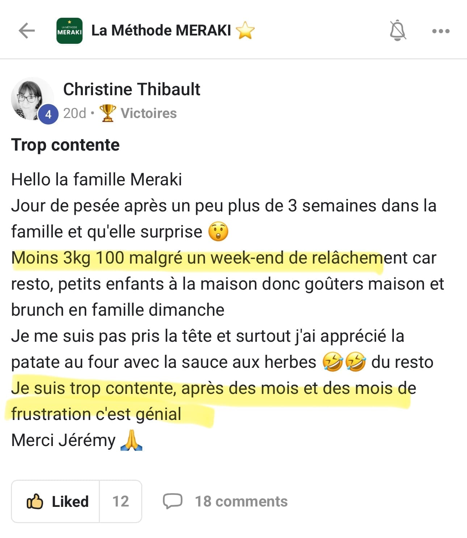
Task: Open the post titled Trop contente
Action: click(66, 145)
